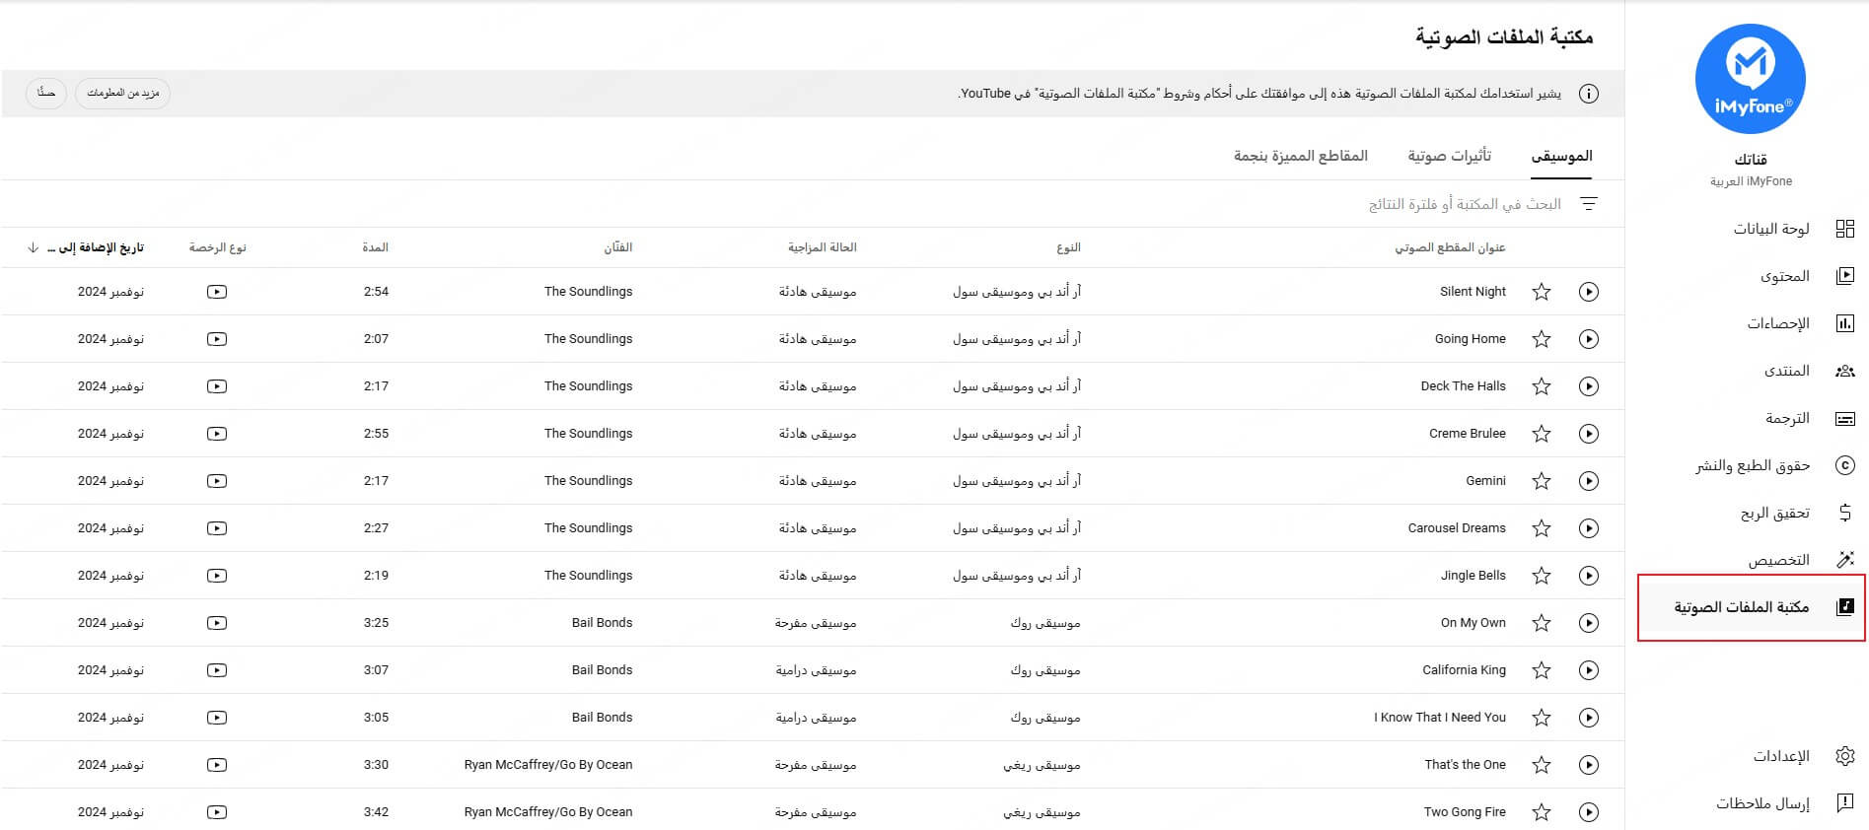Play Two Gong Fire track

pyautogui.click(x=1588, y=812)
